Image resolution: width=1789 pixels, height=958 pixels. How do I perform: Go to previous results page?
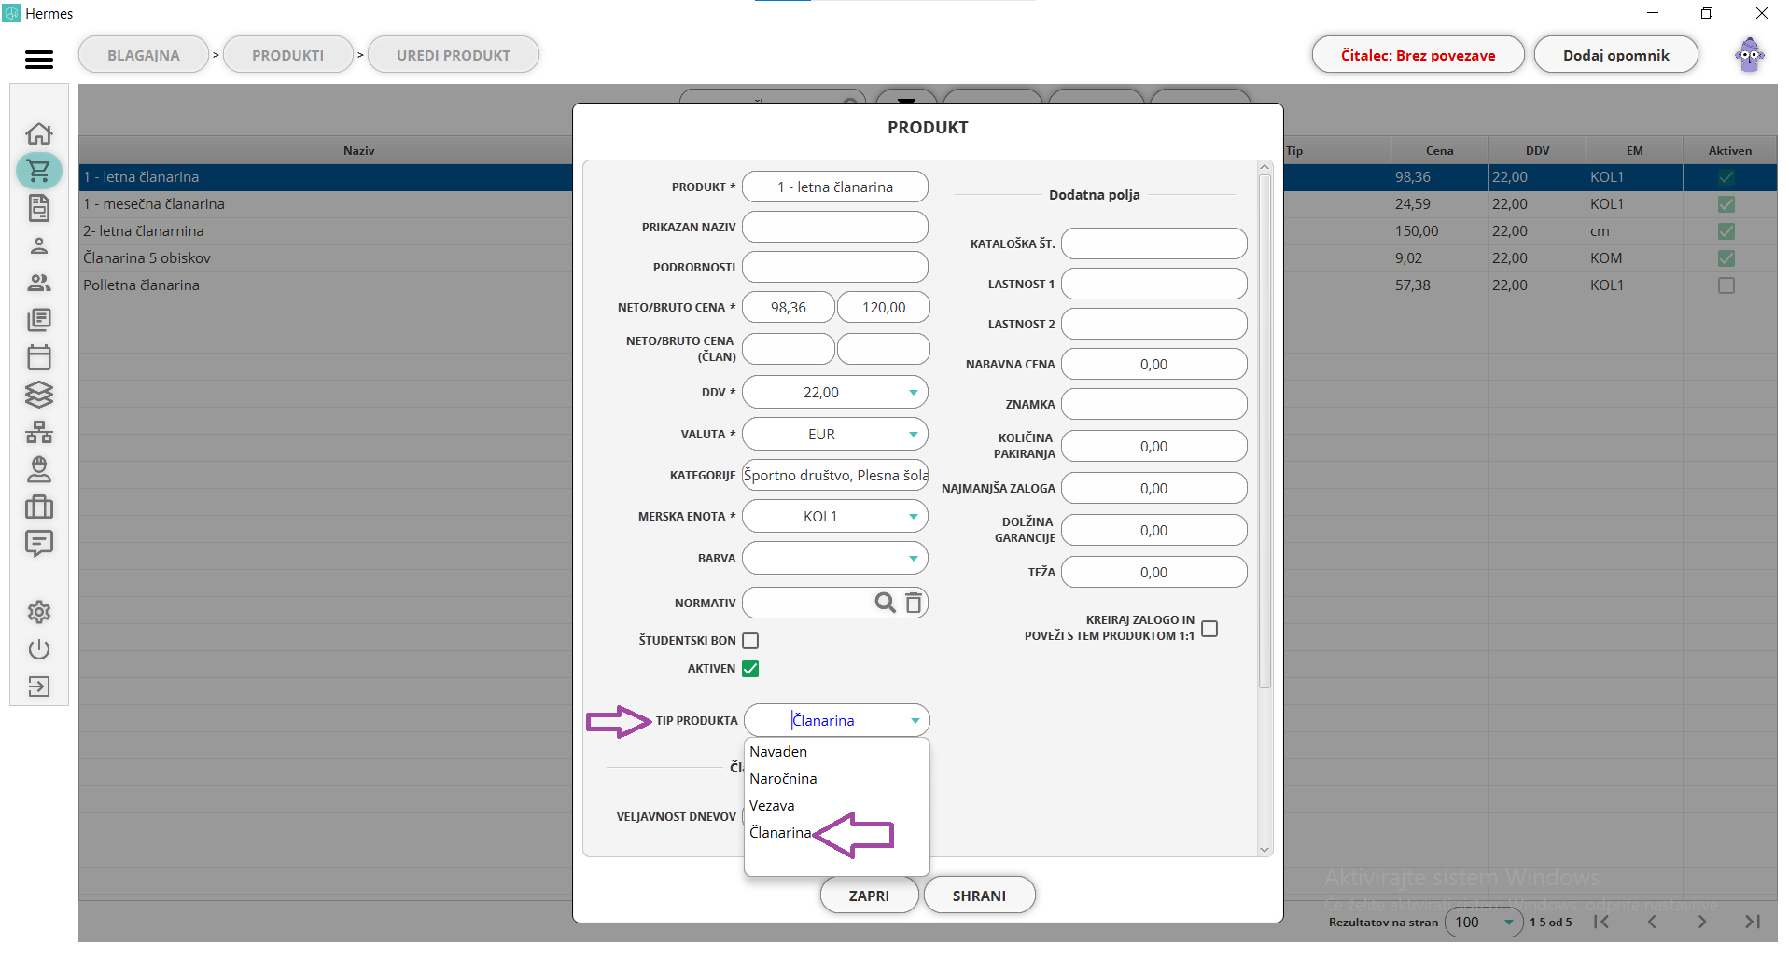1652,922
